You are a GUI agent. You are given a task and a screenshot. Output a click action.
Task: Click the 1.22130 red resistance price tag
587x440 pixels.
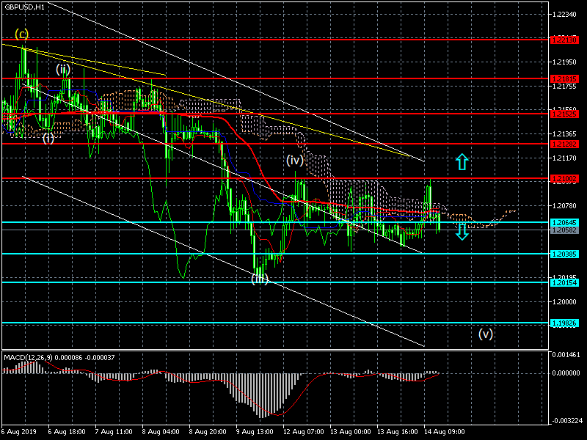tap(564, 40)
